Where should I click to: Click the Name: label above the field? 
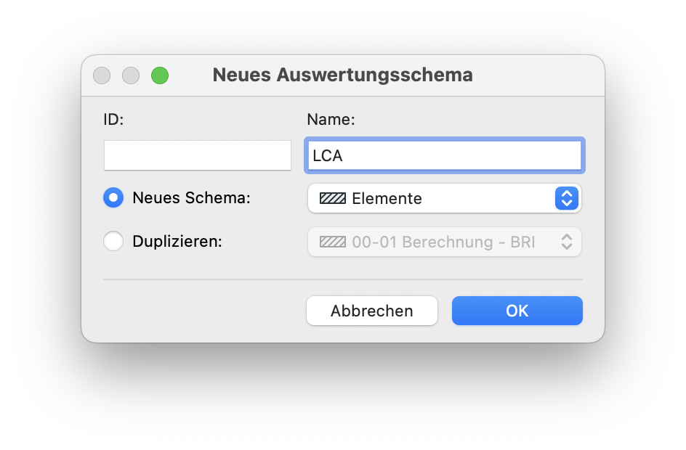coord(331,119)
